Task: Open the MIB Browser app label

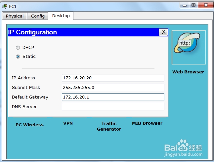Action: coord(147,123)
